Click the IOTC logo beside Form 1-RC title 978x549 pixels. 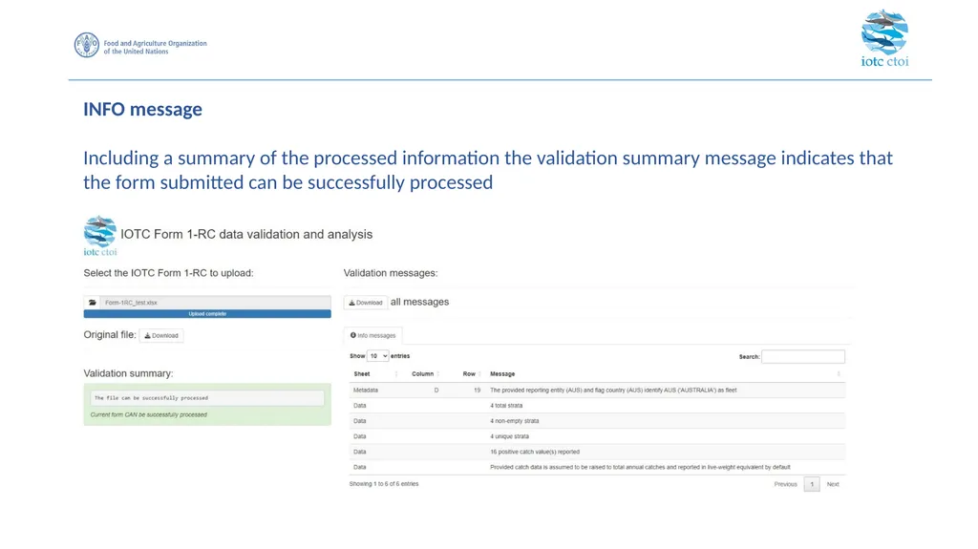tap(99, 236)
